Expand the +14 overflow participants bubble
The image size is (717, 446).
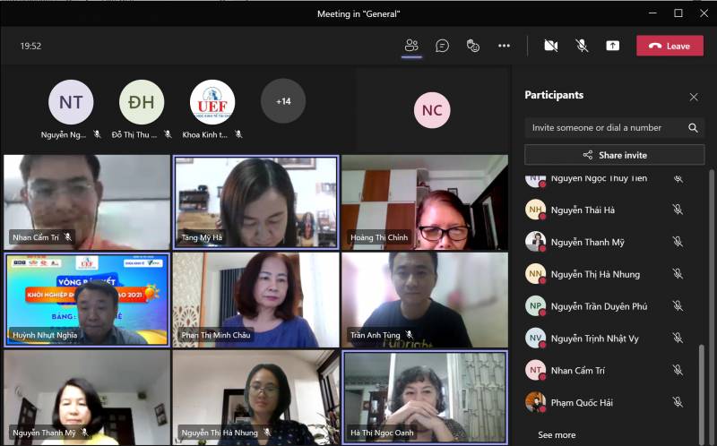pos(283,101)
